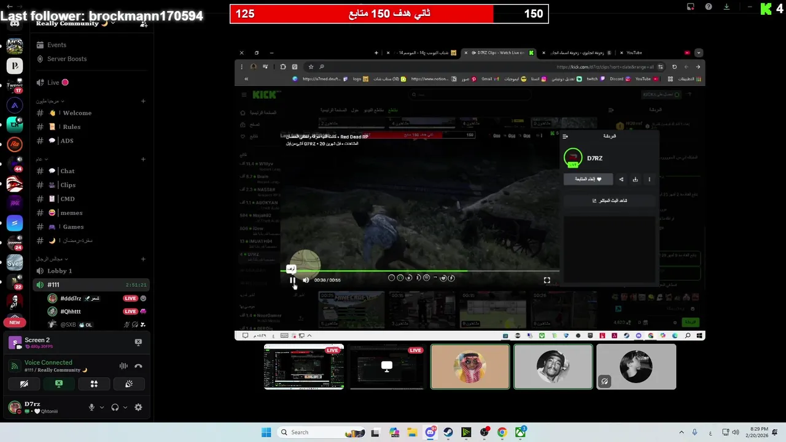Toggle the camera on in voice panel
This screenshot has width=786, height=442.
(x=24, y=384)
